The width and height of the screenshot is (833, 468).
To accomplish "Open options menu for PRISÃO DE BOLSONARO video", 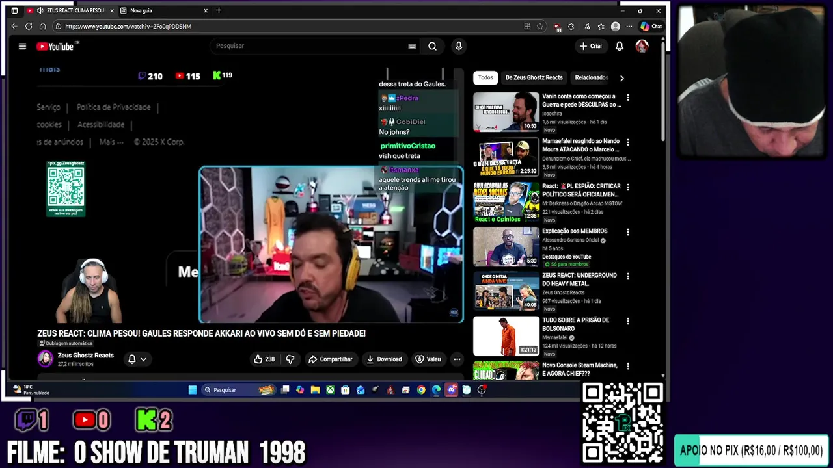I will (x=627, y=321).
